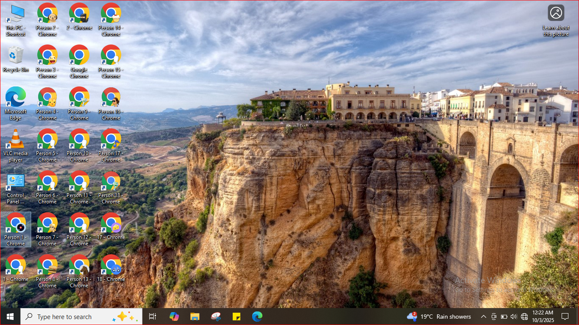The width and height of the screenshot is (579, 325).
Task: Launch Copilot from the taskbar
Action: click(x=174, y=317)
